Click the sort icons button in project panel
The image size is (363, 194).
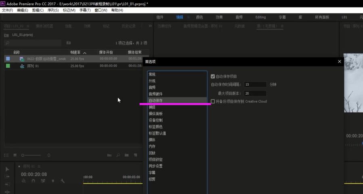[49, 155]
